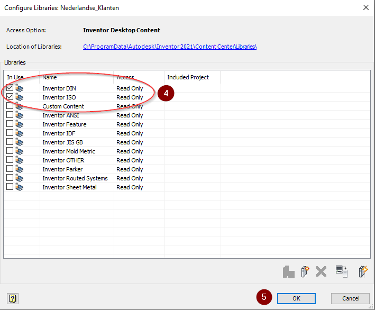
Task: Select the Inventor OTHER library name
Action: pos(63,160)
